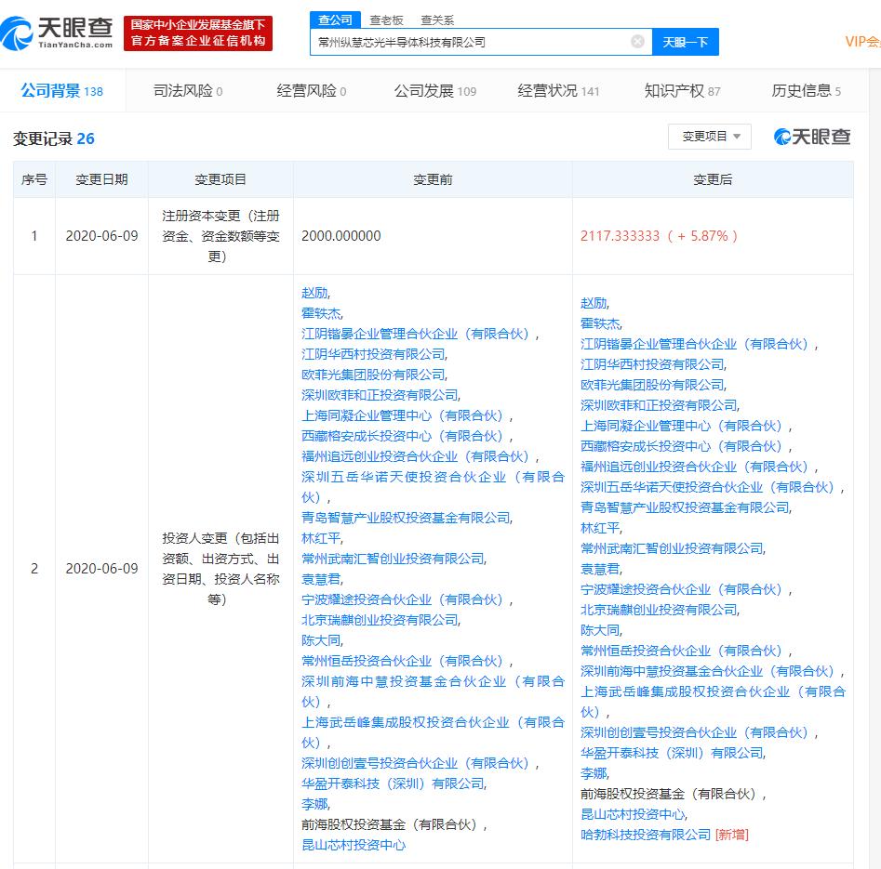The image size is (881, 869).
Task: Open the 知识产权 section tab
Action: (682, 90)
